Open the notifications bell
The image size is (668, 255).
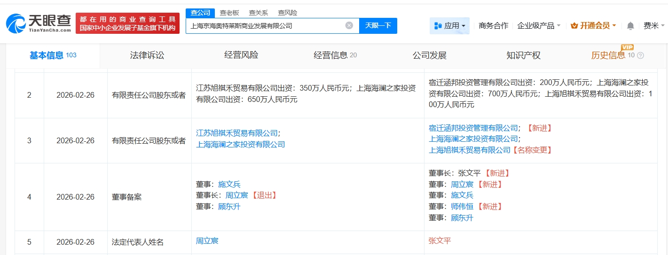[630, 26]
